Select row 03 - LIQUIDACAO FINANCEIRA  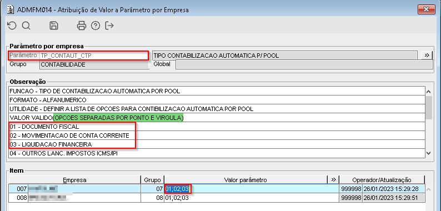point(217,144)
